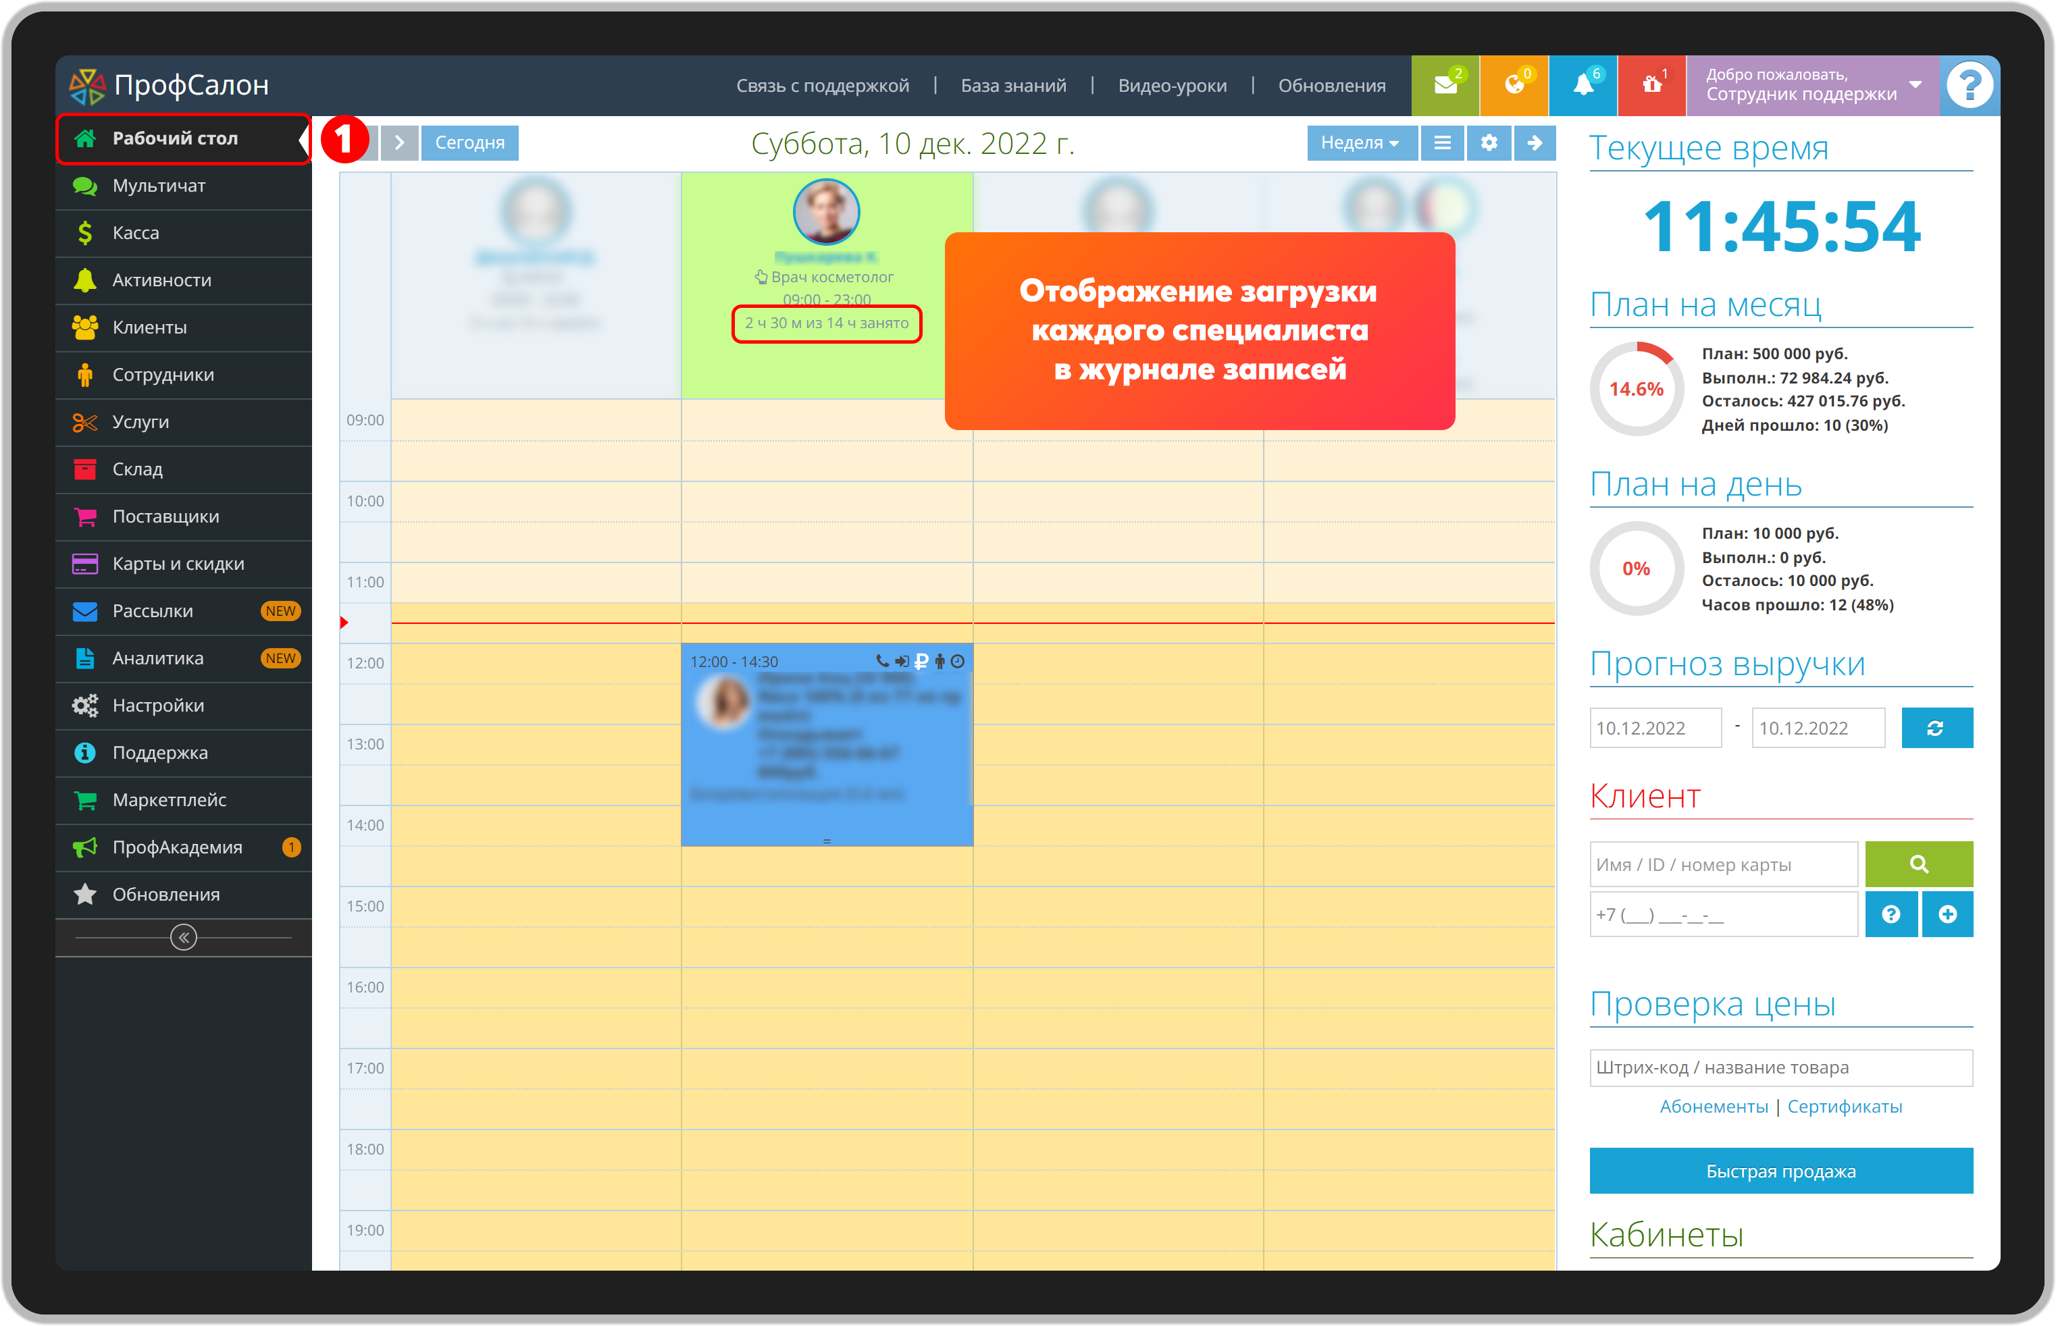Open Обновления link in top bar
This screenshot has width=2056, height=1326.
(1332, 85)
